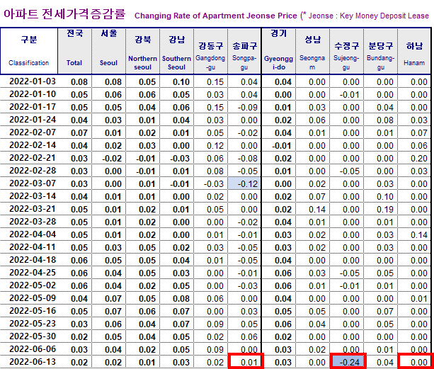Click the 경기 Gyeonggi-do header

pos(279,51)
